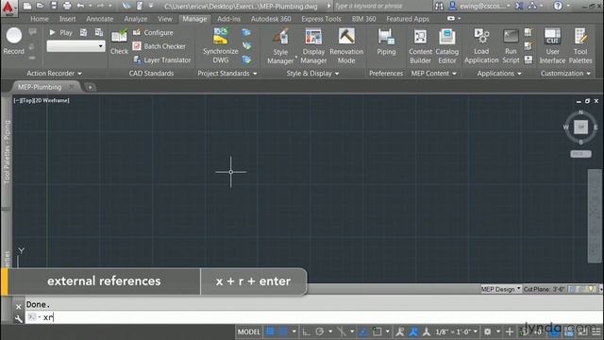
Task: Open the annotation scale 1/8" dropdown
Action: [x=457, y=331]
